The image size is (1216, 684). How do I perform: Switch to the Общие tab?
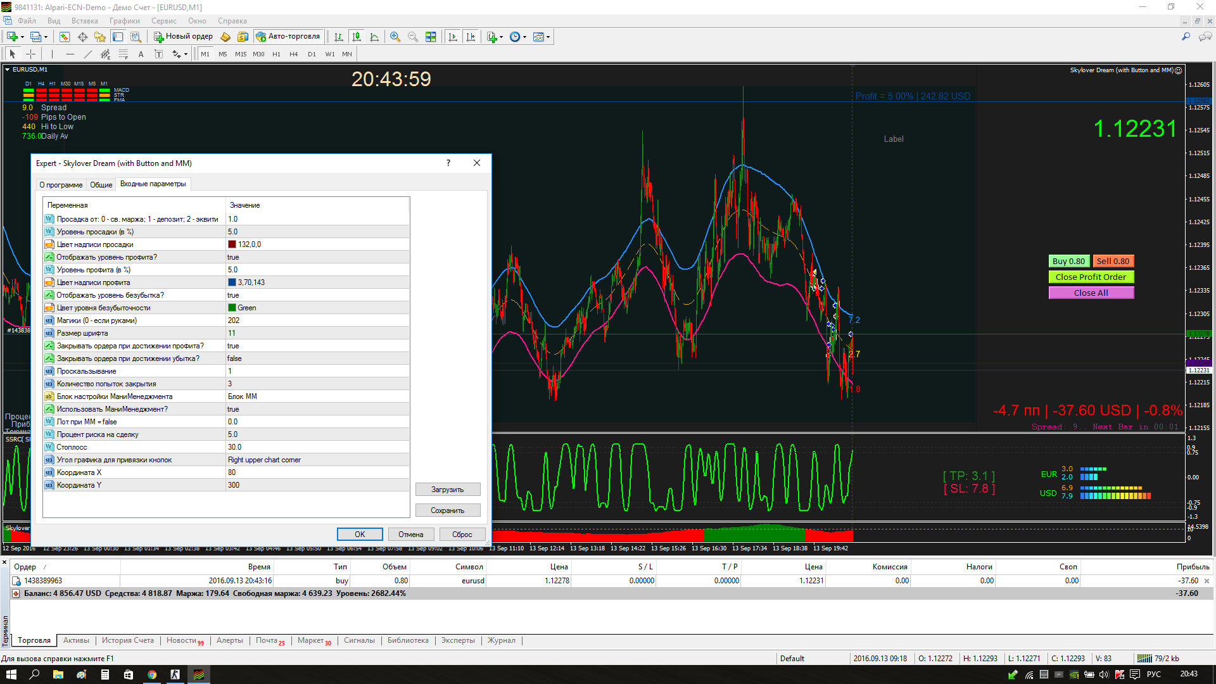coord(101,184)
